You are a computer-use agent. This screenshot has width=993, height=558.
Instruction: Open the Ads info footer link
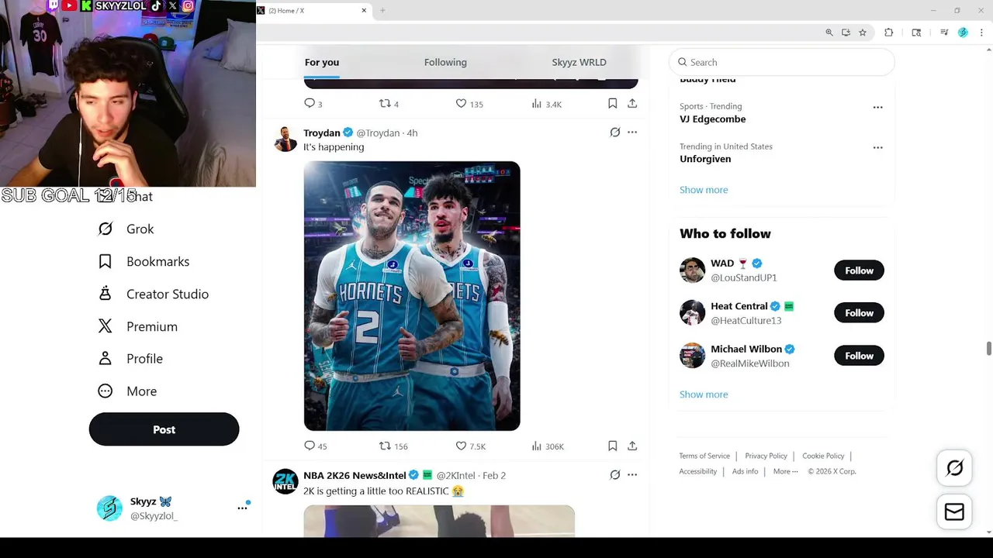[x=745, y=471]
